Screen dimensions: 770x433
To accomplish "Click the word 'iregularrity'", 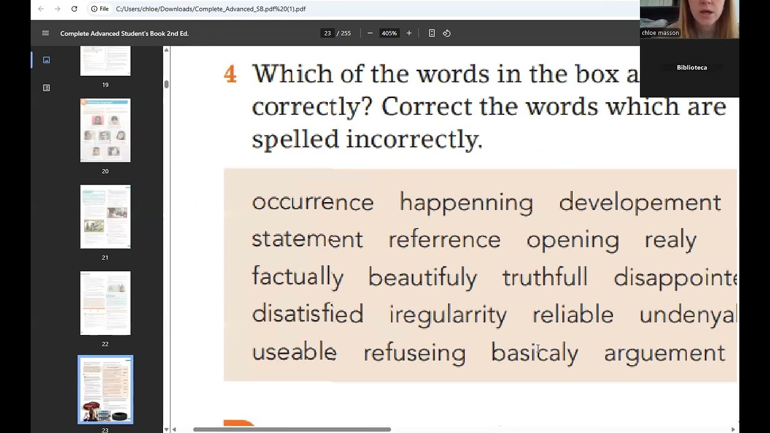I will point(448,315).
